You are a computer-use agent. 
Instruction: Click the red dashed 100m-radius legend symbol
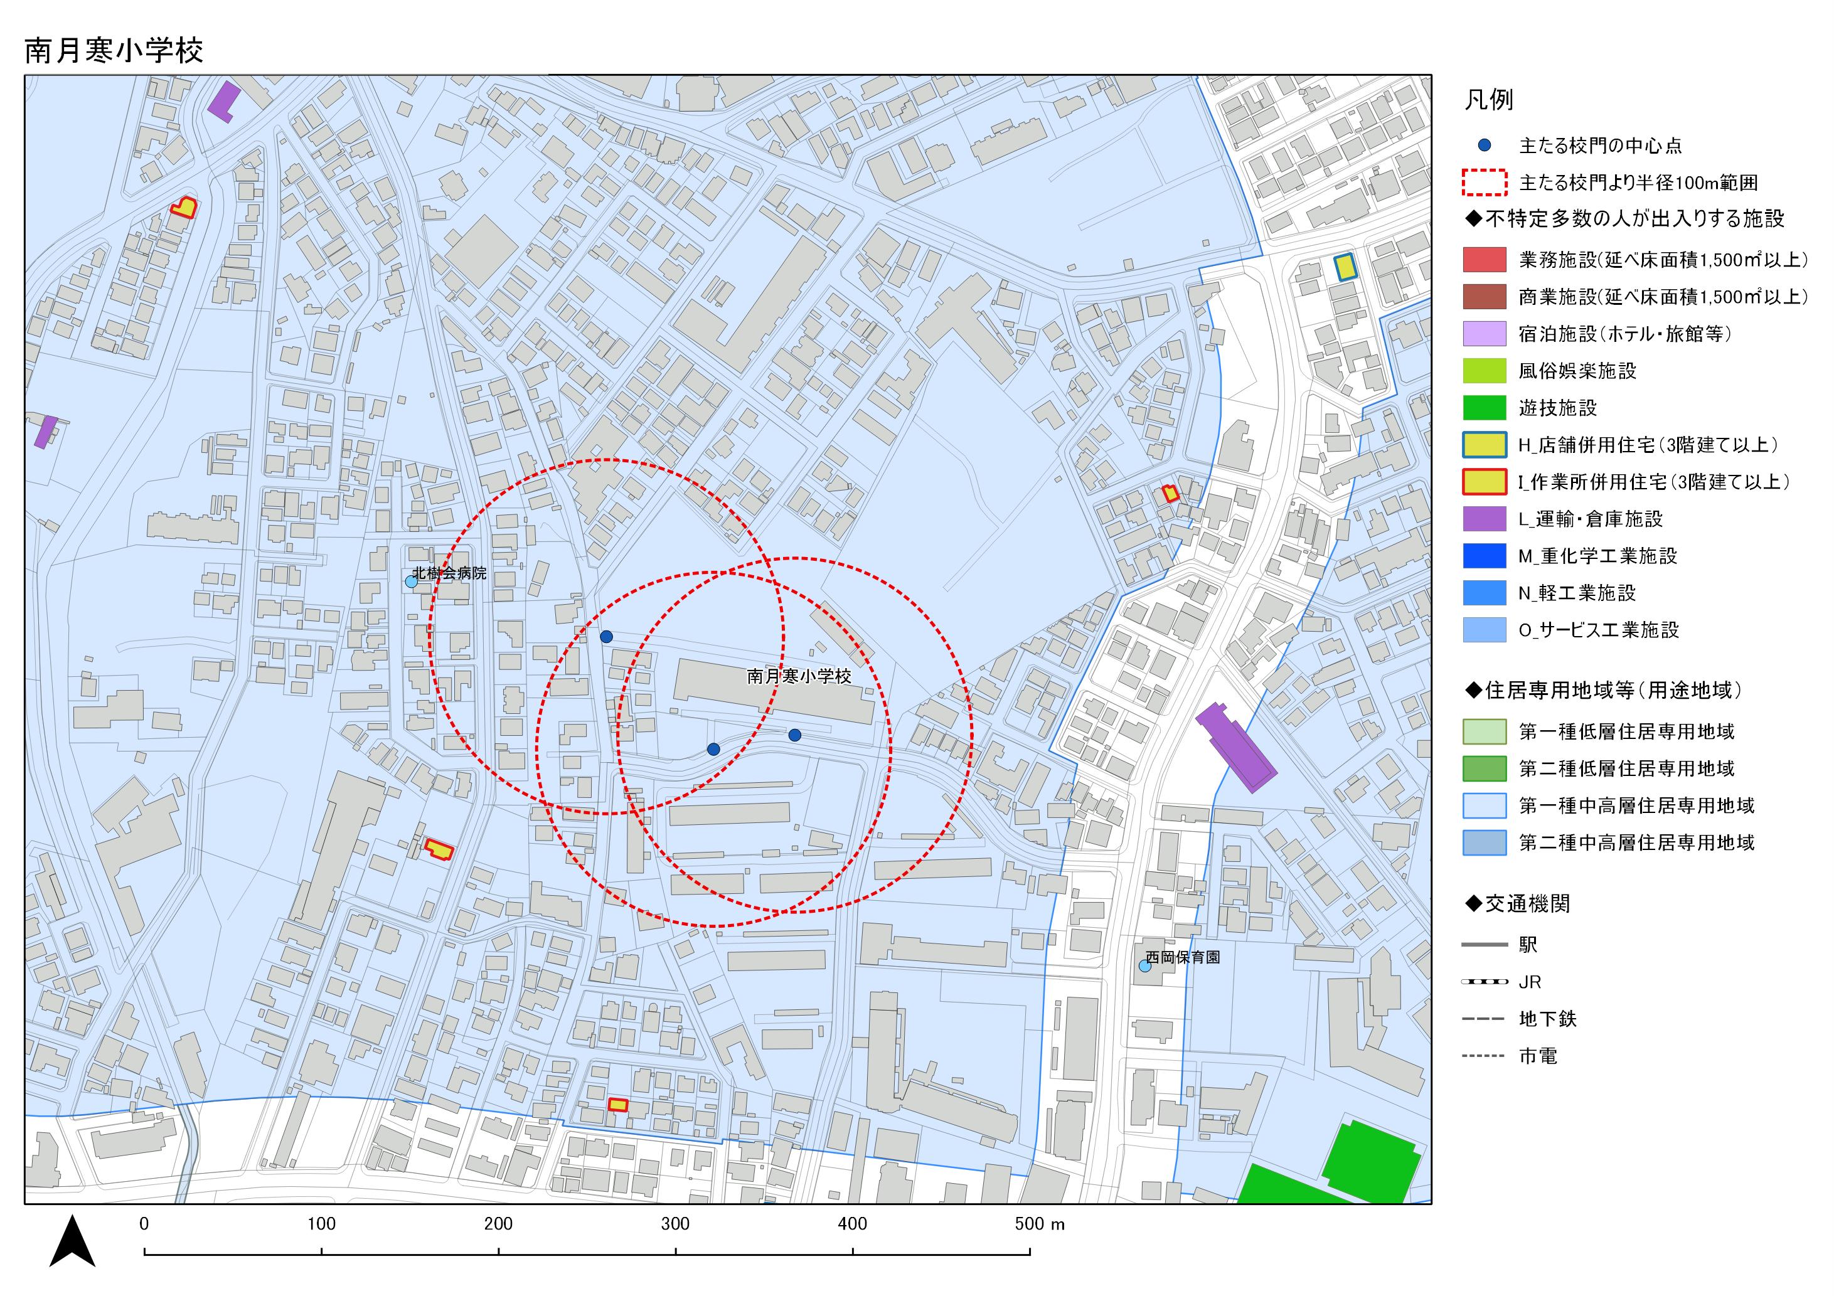coord(1484,183)
